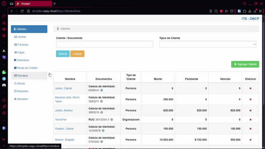Remove the Nelson, Bogado client entry
The height and width of the screenshot is (149, 265).
[250, 140]
